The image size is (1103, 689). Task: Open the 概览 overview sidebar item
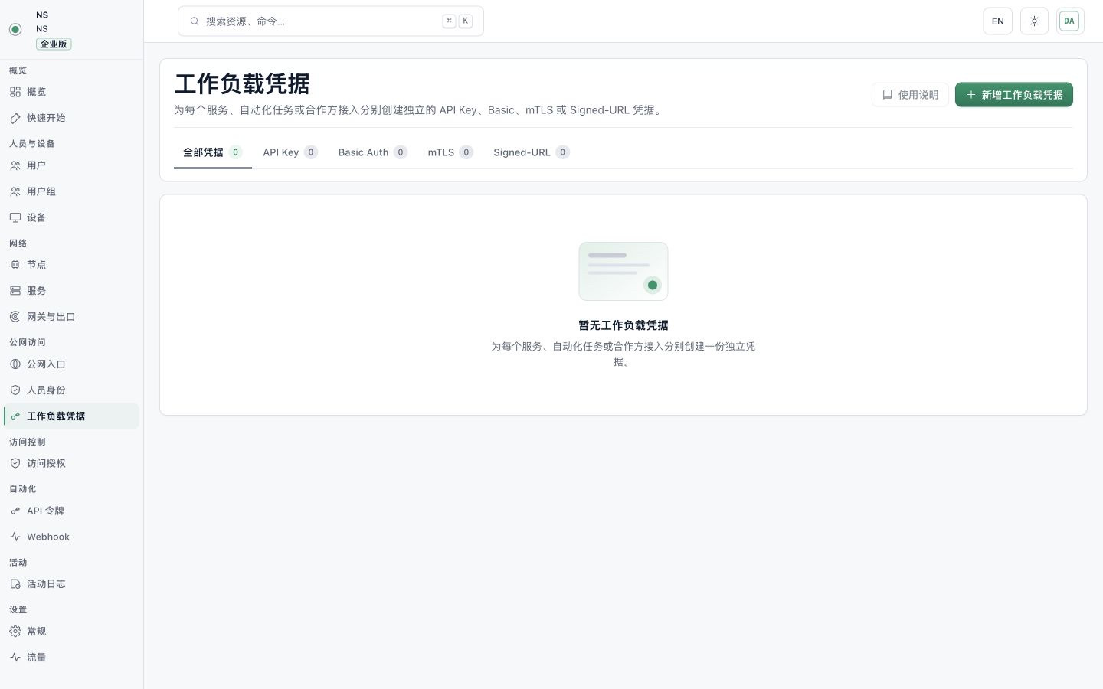pos(71,92)
